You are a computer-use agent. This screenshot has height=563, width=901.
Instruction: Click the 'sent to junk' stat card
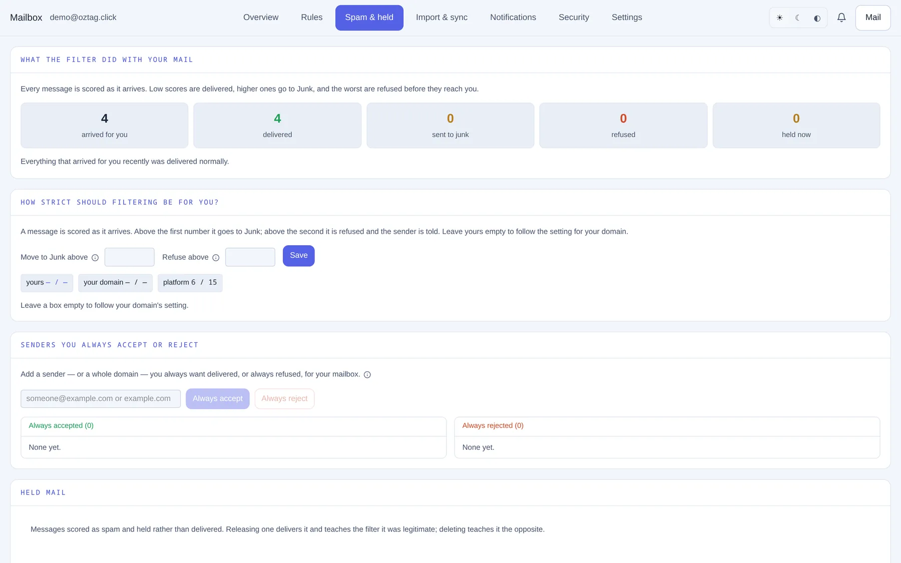click(450, 126)
